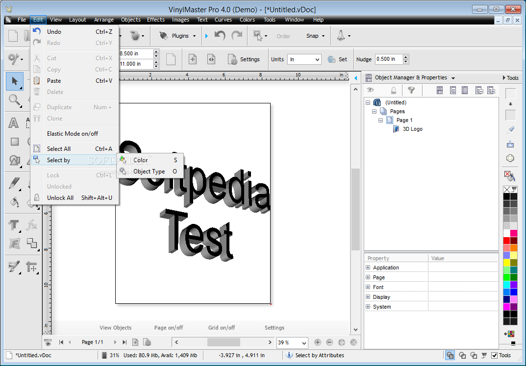Click the eyedropper icon in the right panel
Image resolution: width=526 pixels, height=366 pixels.
click(x=510, y=130)
